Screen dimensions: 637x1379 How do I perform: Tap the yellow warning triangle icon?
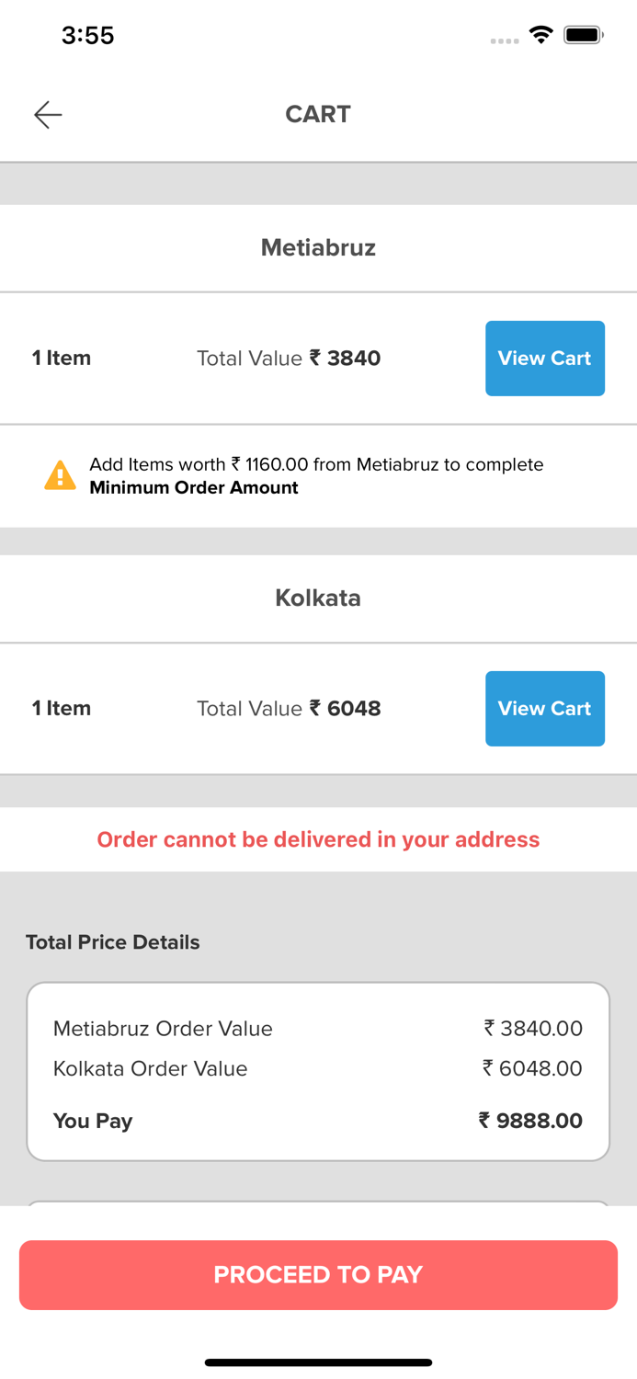tap(59, 474)
